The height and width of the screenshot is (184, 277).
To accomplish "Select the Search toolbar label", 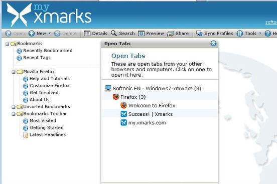I will (127, 34).
